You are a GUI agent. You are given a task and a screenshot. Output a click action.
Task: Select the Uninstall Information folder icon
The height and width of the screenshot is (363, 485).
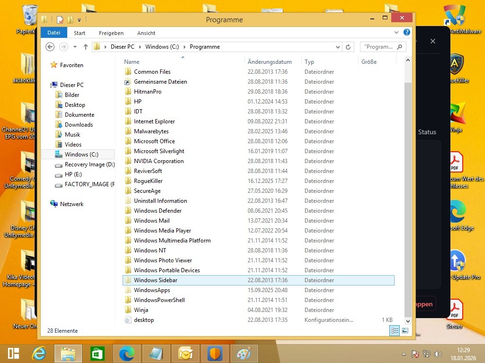128,200
